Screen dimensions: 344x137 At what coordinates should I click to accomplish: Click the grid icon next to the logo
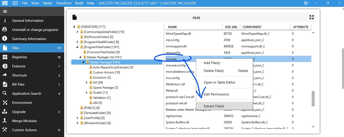coord(15,3)
